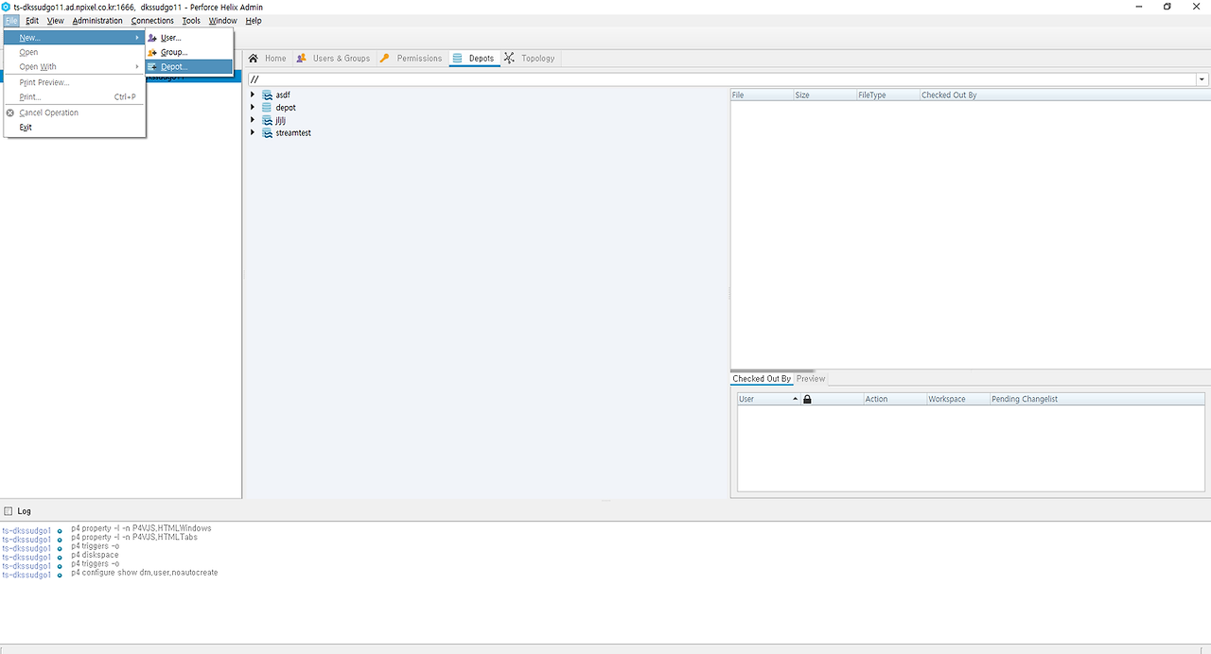
Task: Expand the asdf depot tree node
Action: click(253, 95)
